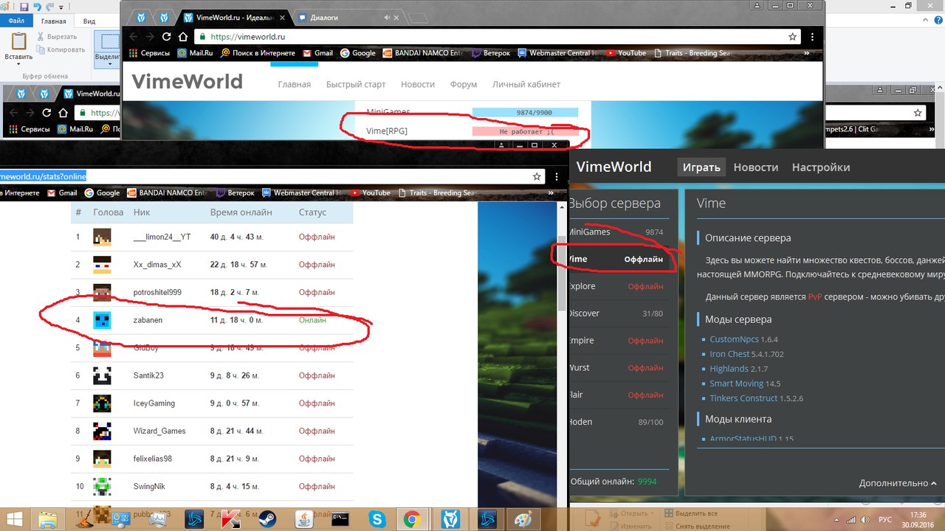The image size is (945, 531).
Task: Click bookmark star in stats browser window
Action: [537, 176]
